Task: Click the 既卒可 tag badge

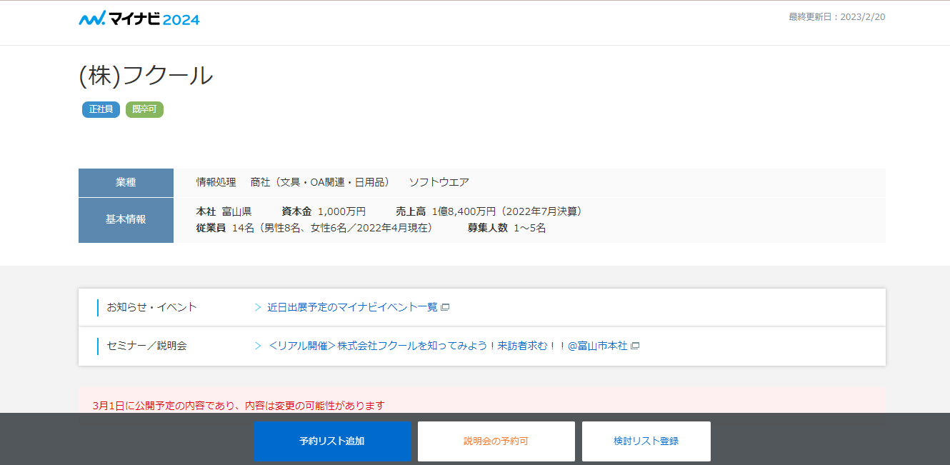Action: click(144, 110)
